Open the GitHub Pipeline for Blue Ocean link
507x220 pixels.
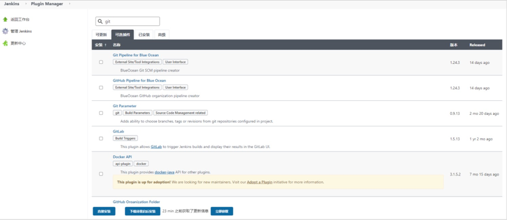tap(139, 80)
